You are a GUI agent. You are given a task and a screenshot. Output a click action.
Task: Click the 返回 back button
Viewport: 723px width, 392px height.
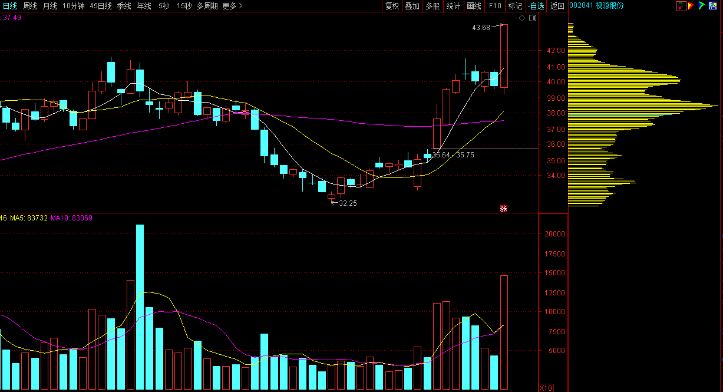pos(557,6)
